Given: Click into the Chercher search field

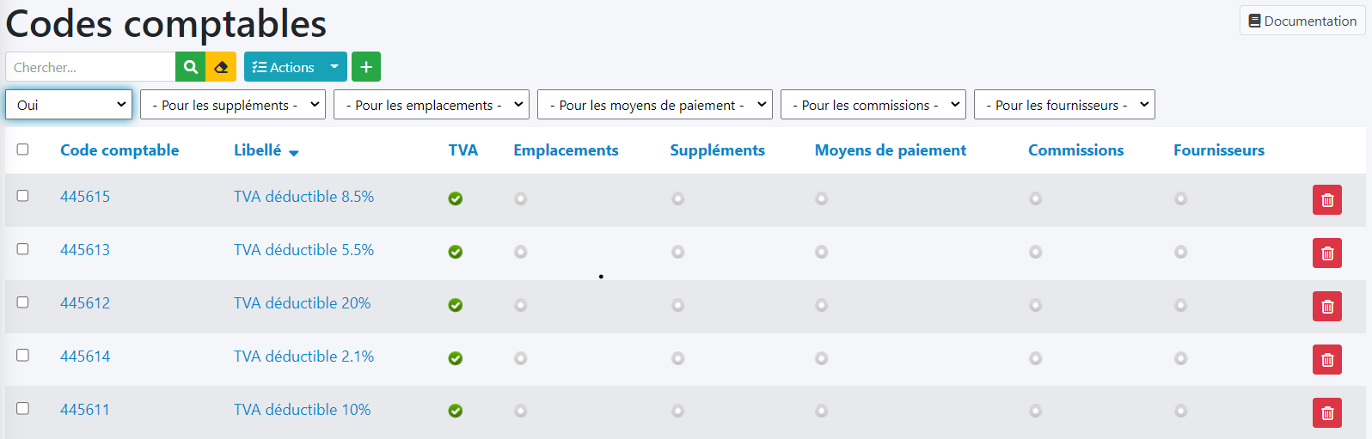Looking at the screenshot, I should [90, 67].
